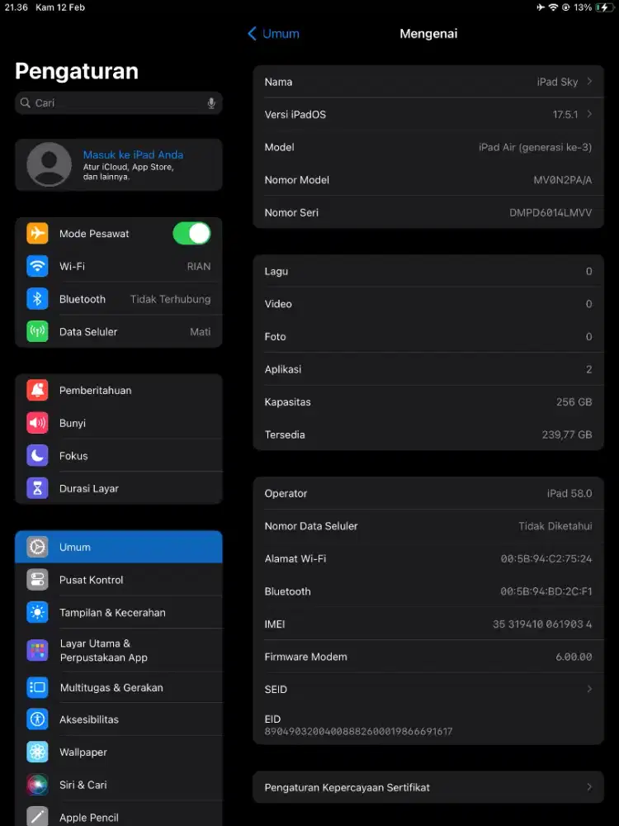
Task: Tap the Model value iPad Air
Action: pyautogui.click(x=536, y=148)
